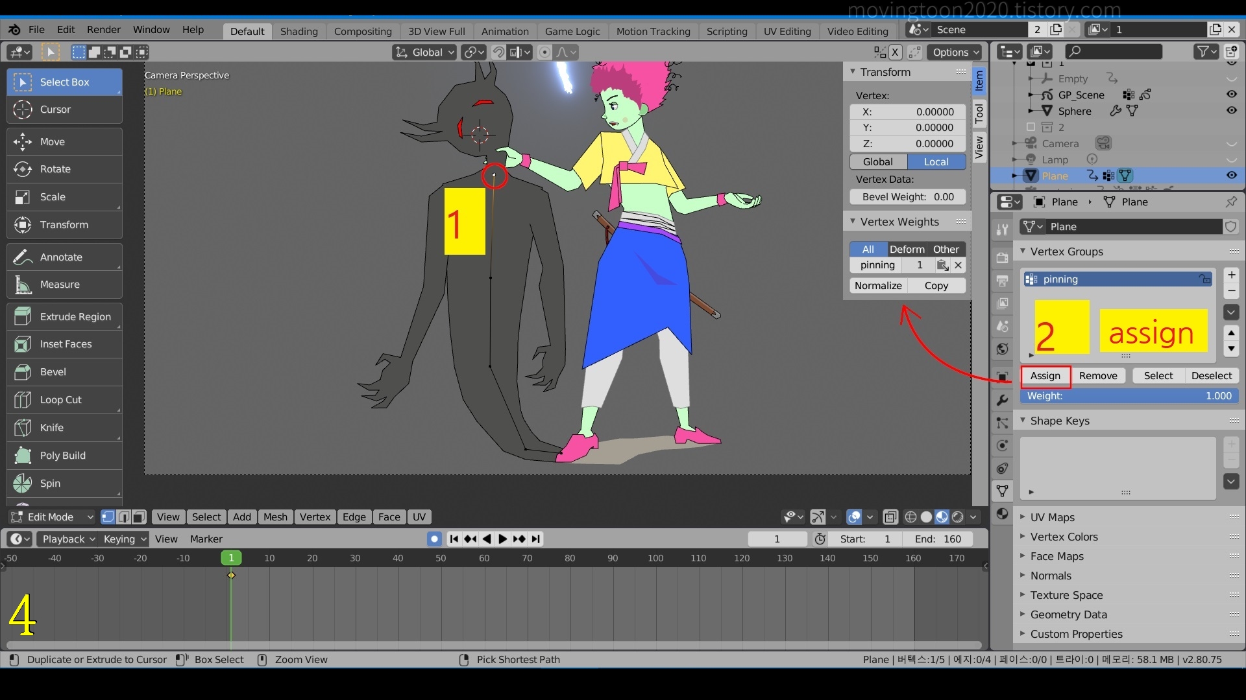Expand the UV Maps panel
The height and width of the screenshot is (700, 1246).
(1023, 517)
